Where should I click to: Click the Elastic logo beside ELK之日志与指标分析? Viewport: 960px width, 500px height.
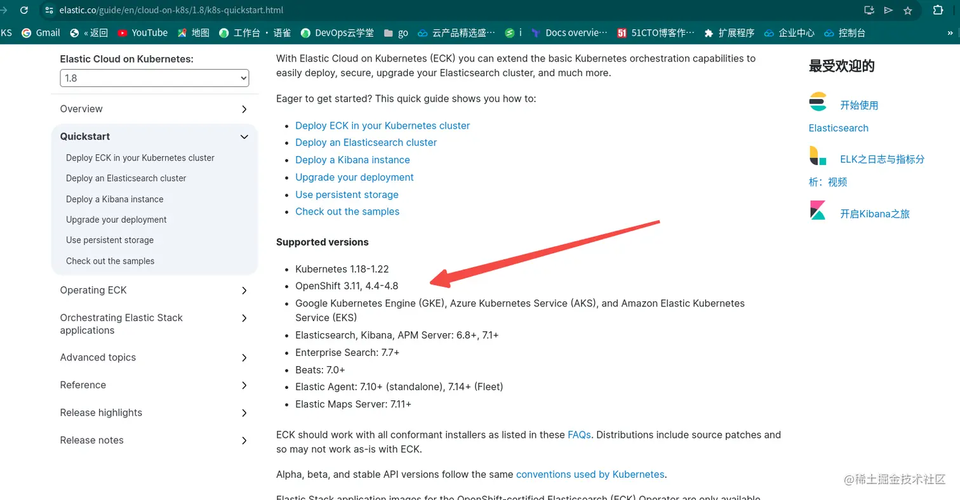818,155
